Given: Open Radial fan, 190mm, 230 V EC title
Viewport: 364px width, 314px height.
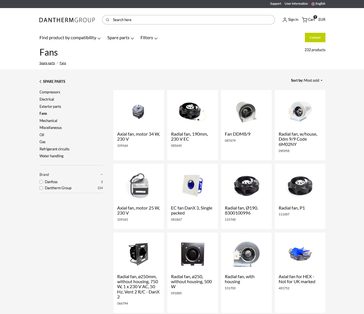Looking at the screenshot, I should 189,136.
